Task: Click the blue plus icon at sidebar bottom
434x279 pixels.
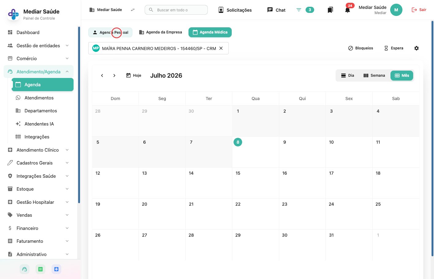Action: coord(56,269)
